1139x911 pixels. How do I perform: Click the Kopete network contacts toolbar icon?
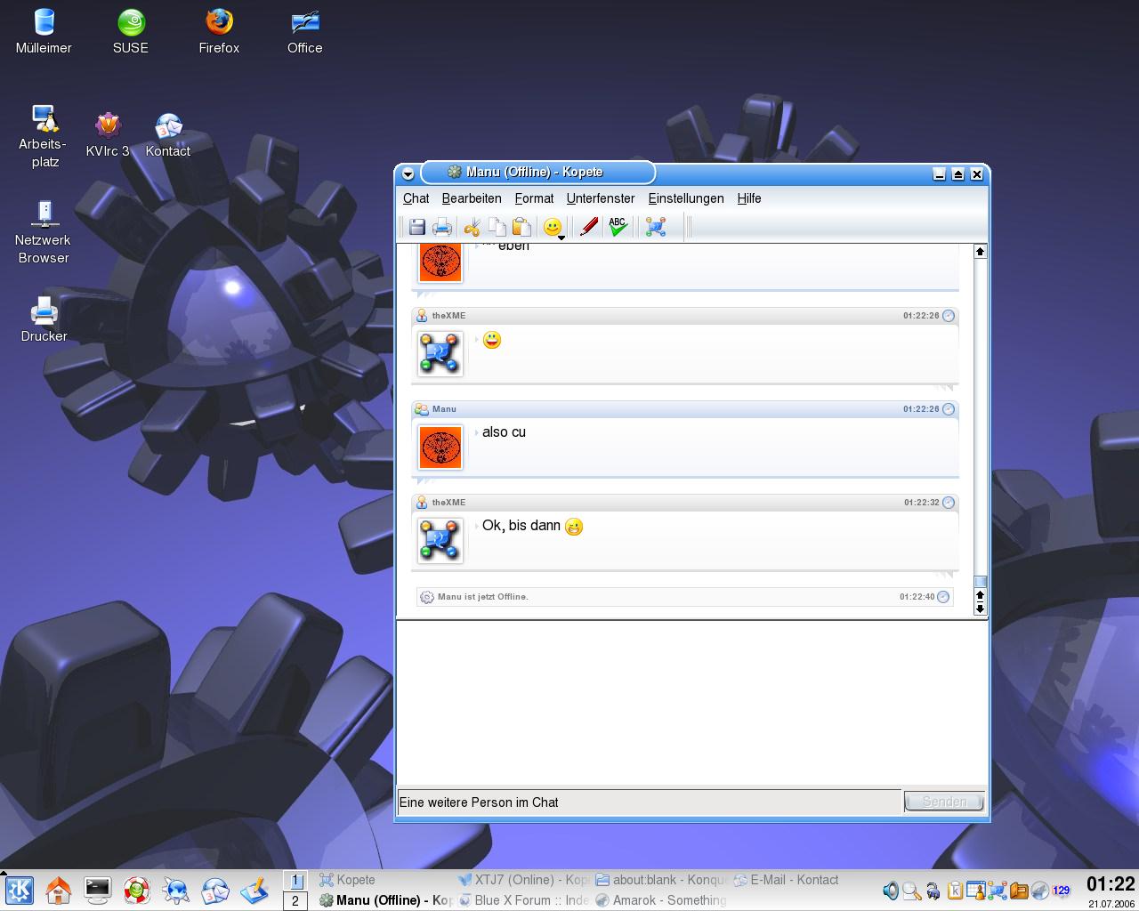656,228
